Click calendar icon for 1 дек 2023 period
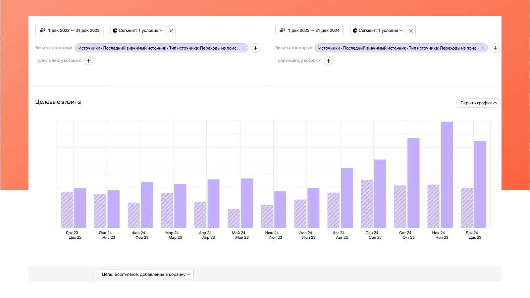The width and height of the screenshot is (530, 298). 282,30
